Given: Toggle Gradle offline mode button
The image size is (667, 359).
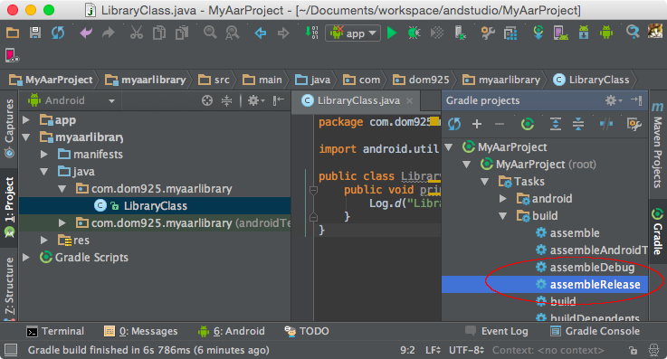Looking at the screenshot, I should [606, 124].
